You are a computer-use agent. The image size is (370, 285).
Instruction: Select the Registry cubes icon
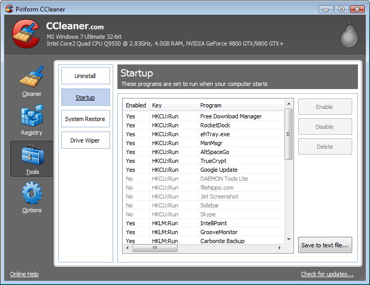(x=31, y=117)
